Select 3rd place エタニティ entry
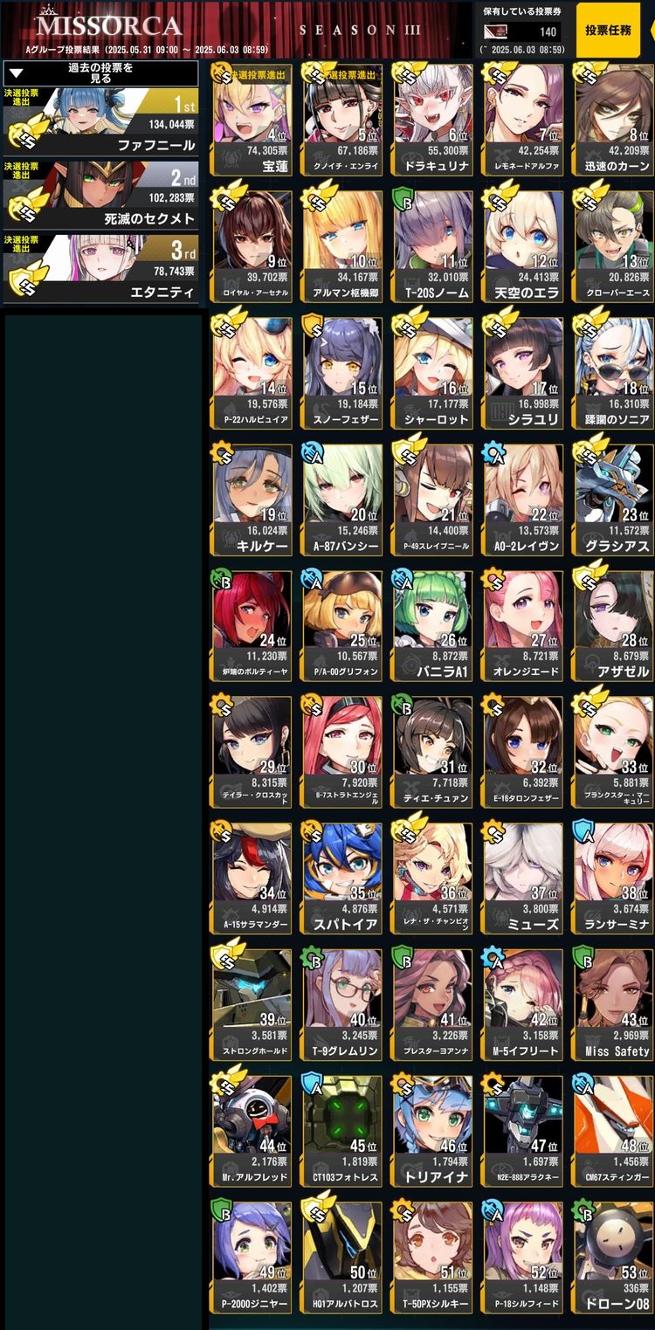Screen dimensions: 655x1330 [100, 268]
